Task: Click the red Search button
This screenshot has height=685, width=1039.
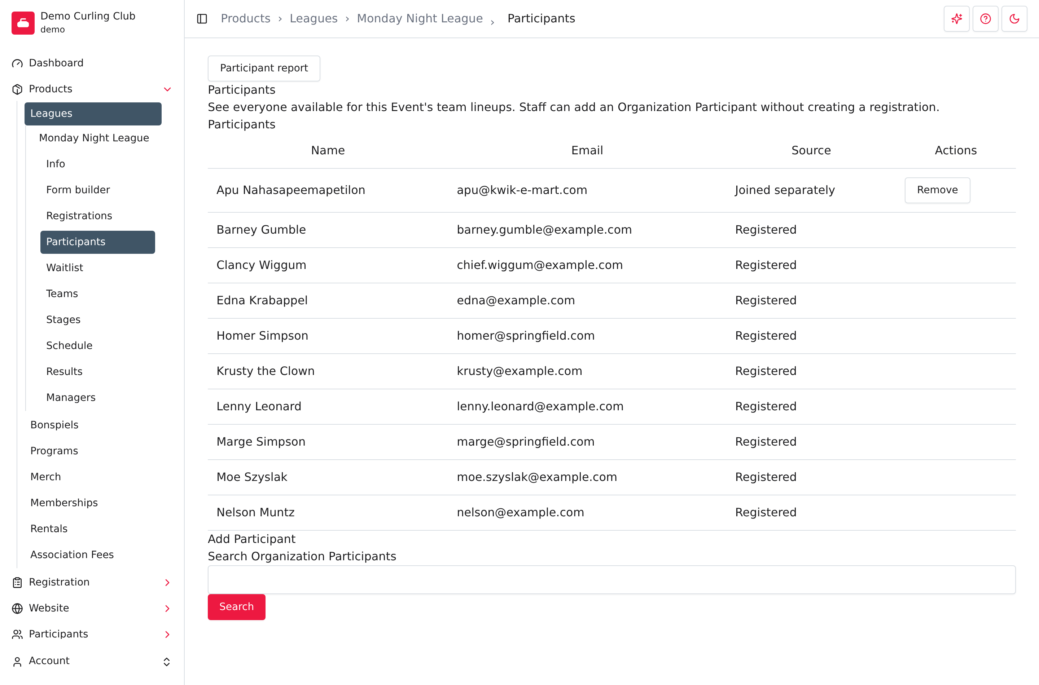Action: click(x=236, y=607)
